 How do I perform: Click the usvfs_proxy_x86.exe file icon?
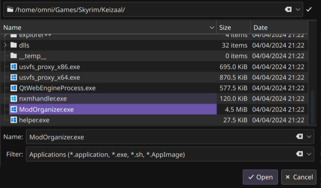(x=13, y=67)
